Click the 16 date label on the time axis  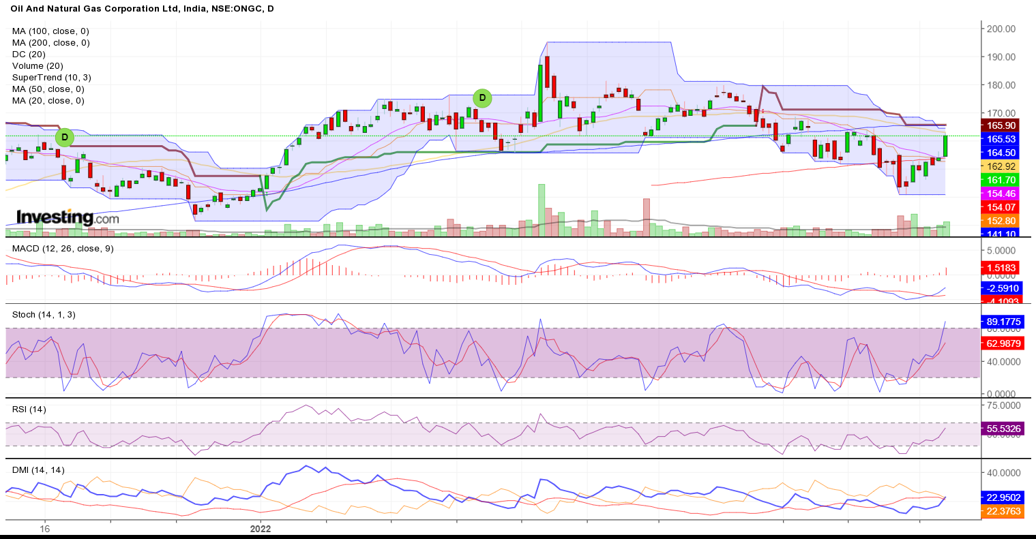pyautogui.click(x=45, y=529)
